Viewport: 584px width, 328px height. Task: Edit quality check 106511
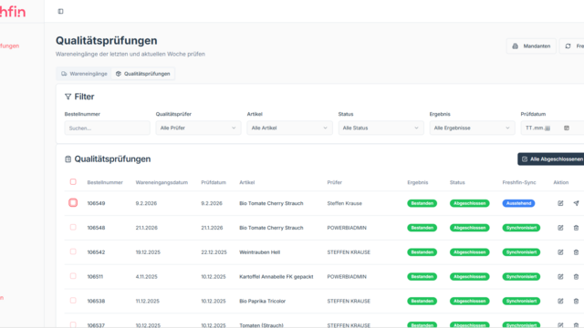coord(560,277)
